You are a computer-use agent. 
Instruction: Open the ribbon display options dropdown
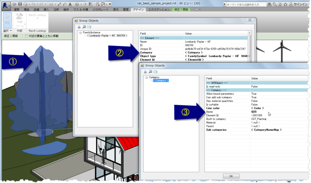(197, 9)
